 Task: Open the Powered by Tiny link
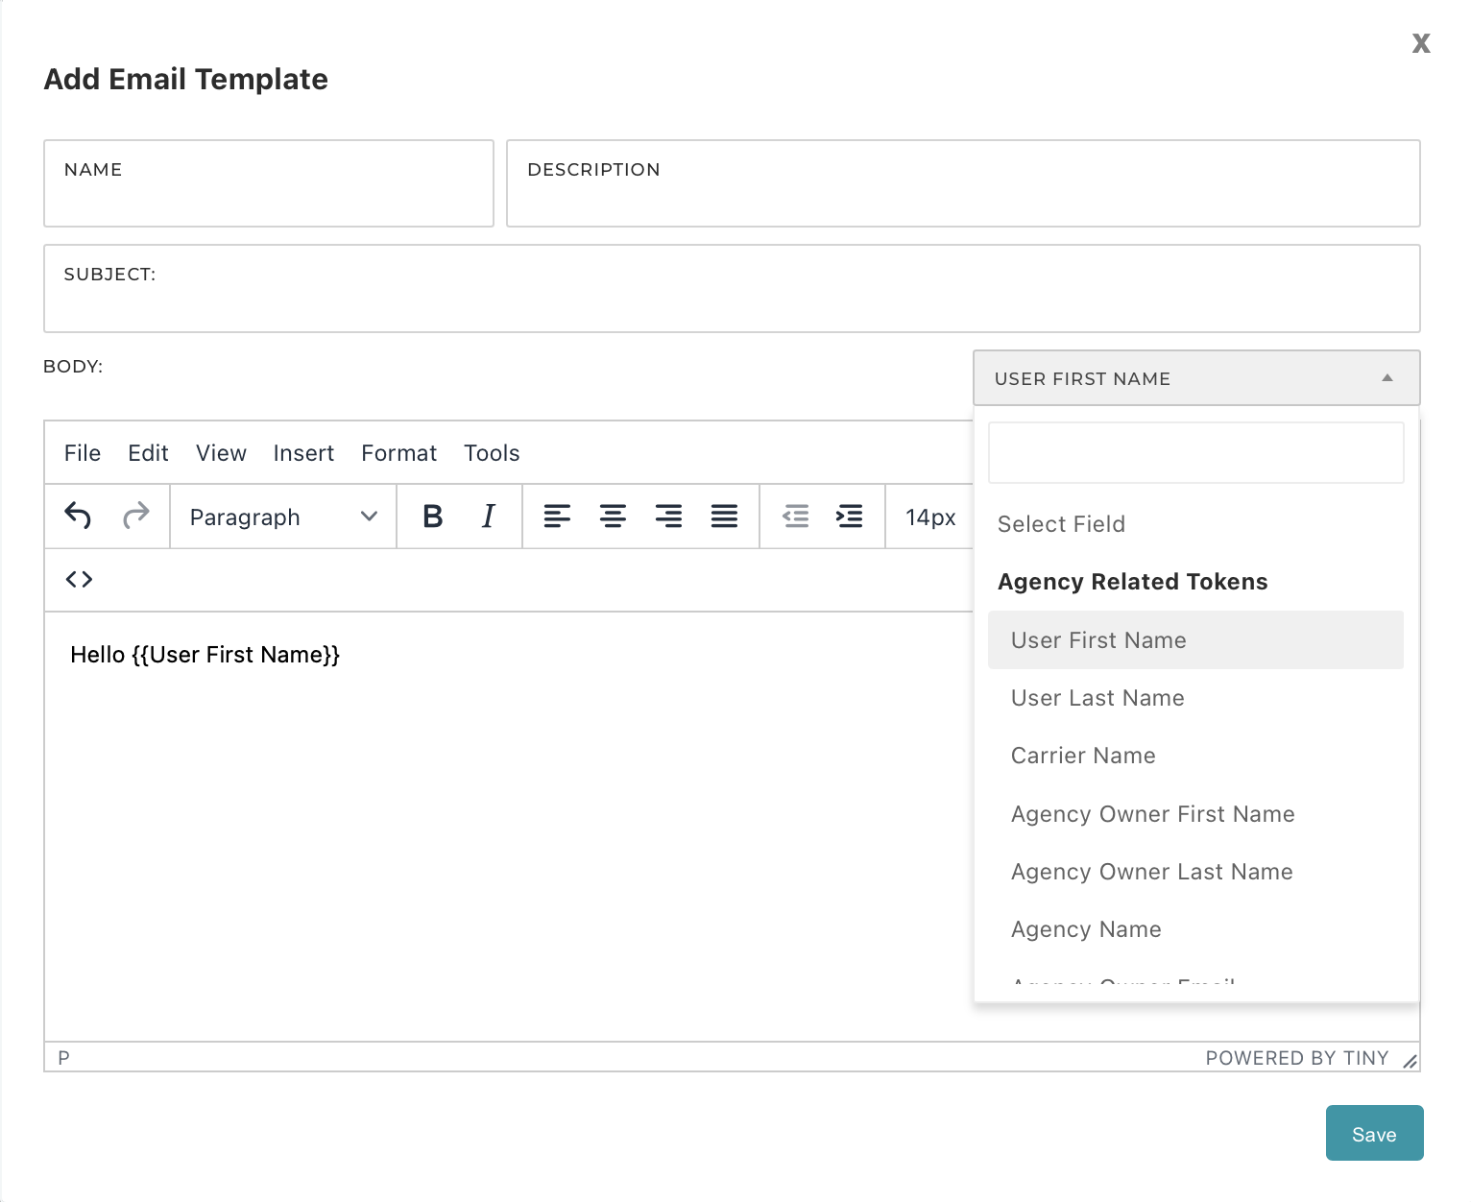pyautogui.click(x=1297, y=1058)
